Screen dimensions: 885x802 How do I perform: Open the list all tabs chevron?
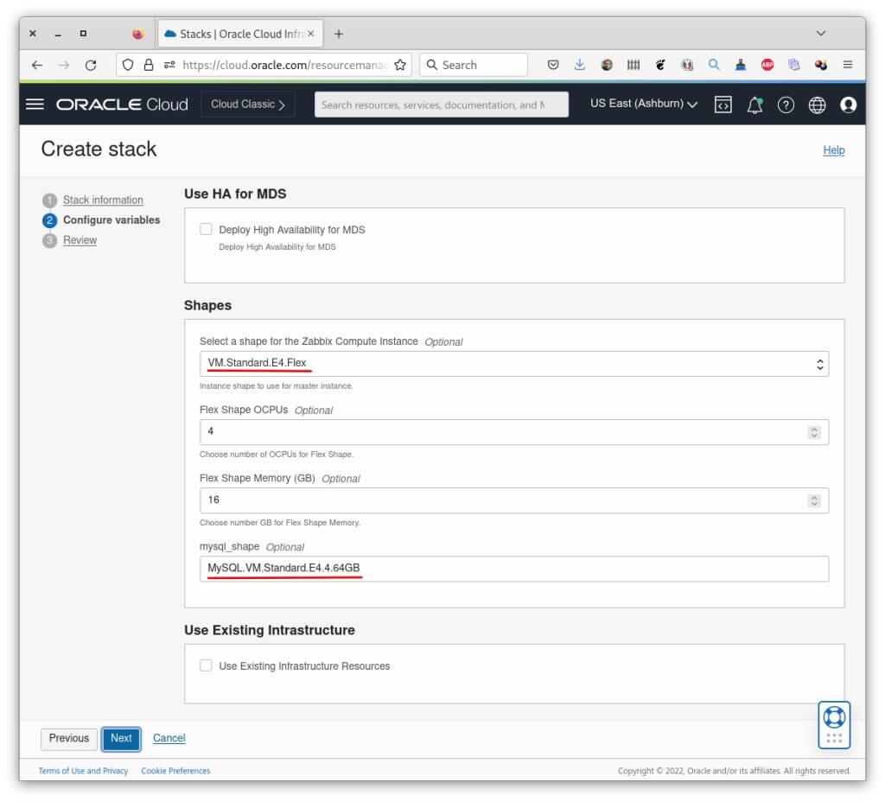[821, 34]
